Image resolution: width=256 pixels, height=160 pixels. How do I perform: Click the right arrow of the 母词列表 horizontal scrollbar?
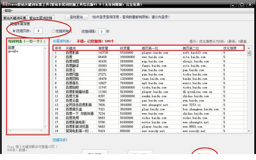click(x=41, y=131)
